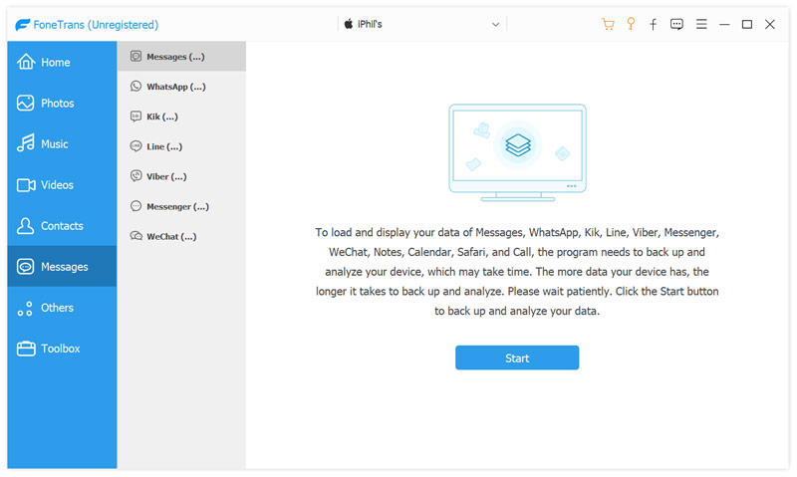Click the Others dots icon in sidebar
This screenshot has width=797, height=477.
pyautogui.click(x=25, y=309)
